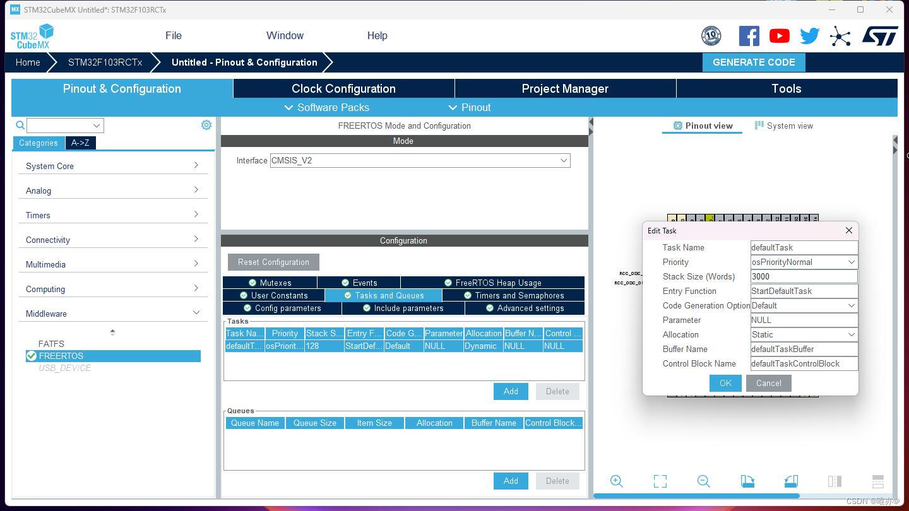Screen dimensions: 909x511
Task: Open the Events tab
Action: [x=359, y=283]
